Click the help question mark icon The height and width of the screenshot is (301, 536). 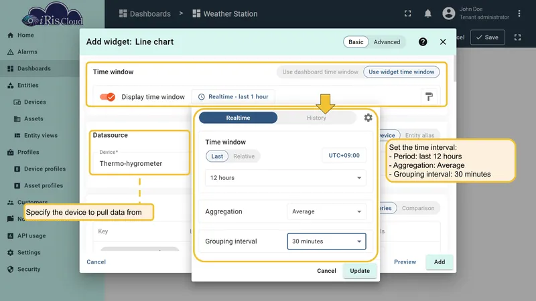423,41
